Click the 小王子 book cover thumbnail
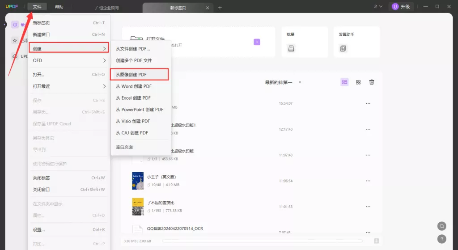The width and height of the screenshot is (458, 250). [x=138, y=181]
